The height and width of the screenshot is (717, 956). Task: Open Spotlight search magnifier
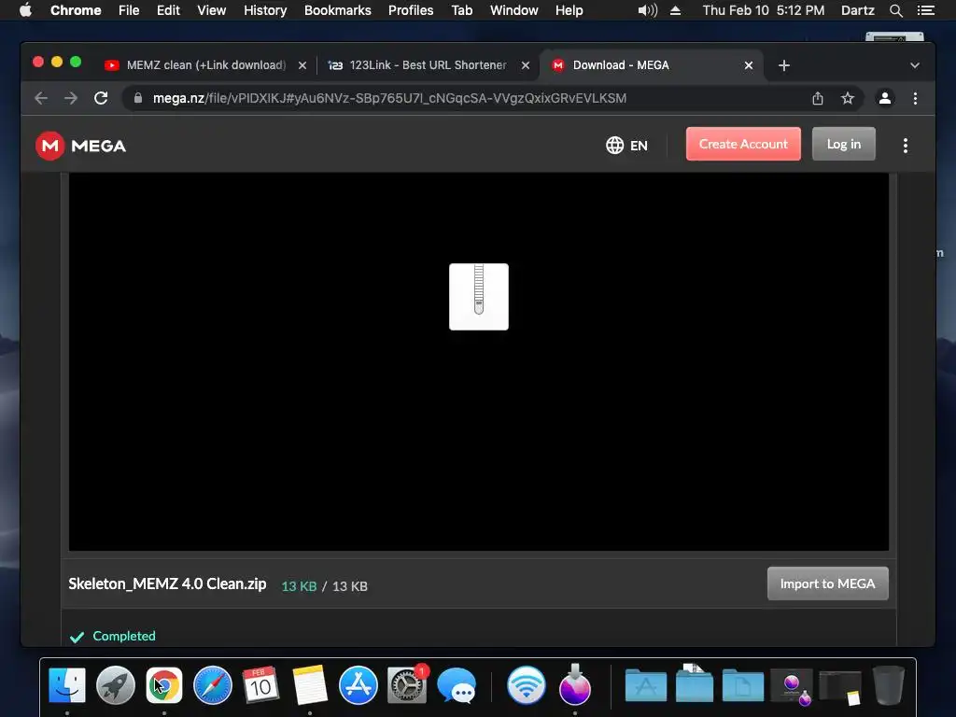click(895, 10)
